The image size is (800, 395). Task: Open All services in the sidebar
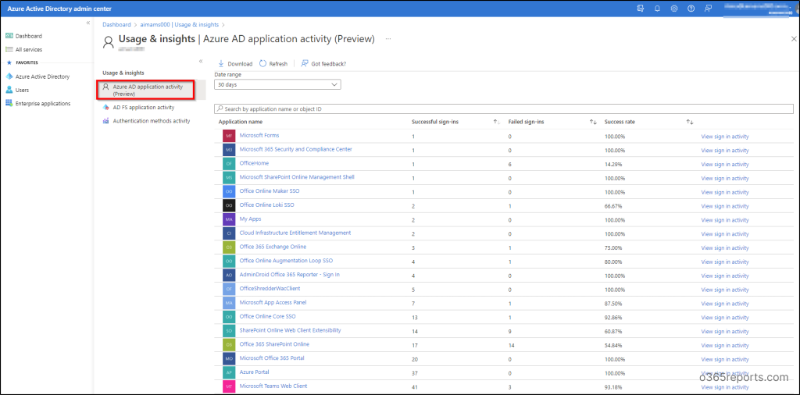(29, 49)
